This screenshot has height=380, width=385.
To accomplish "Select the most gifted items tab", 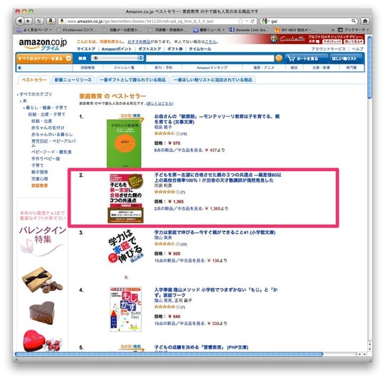I will [x=133, y=80].
